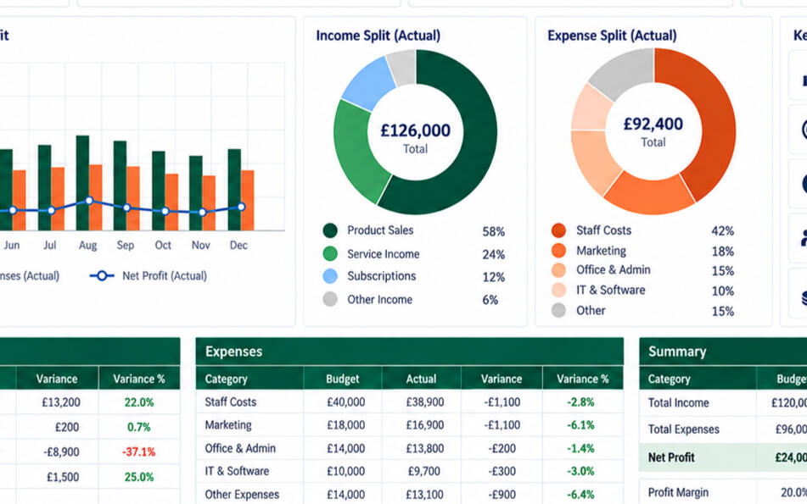Select the Net Profit line point for Aug

pos(89,201)
